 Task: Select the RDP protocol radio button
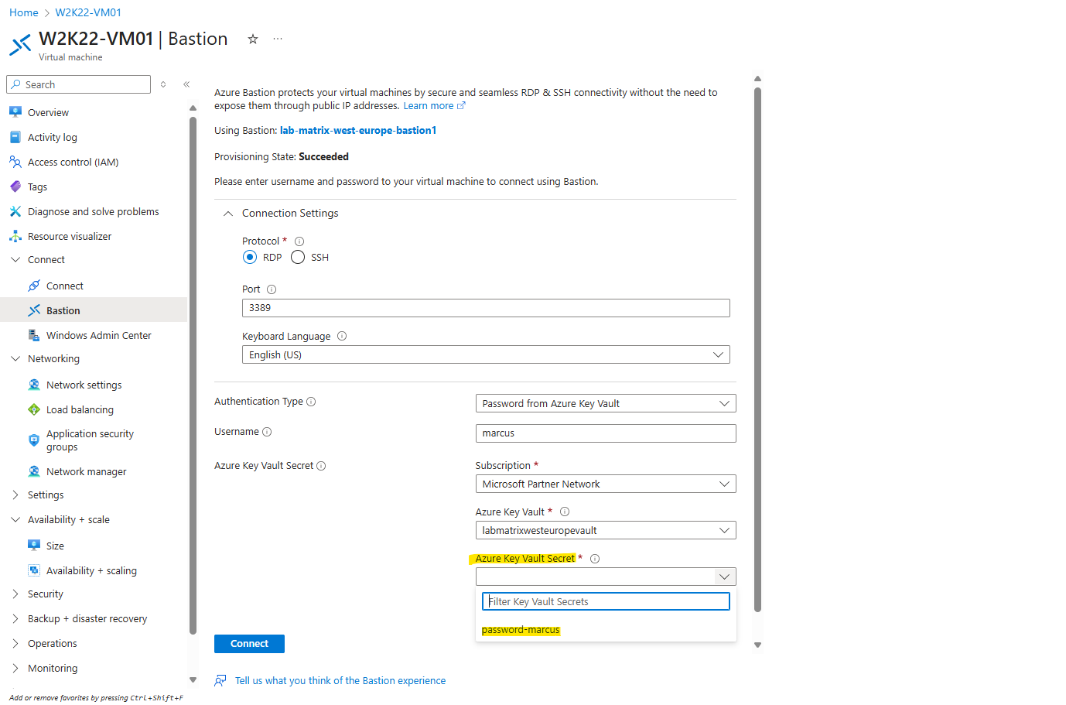coord(250,257)
